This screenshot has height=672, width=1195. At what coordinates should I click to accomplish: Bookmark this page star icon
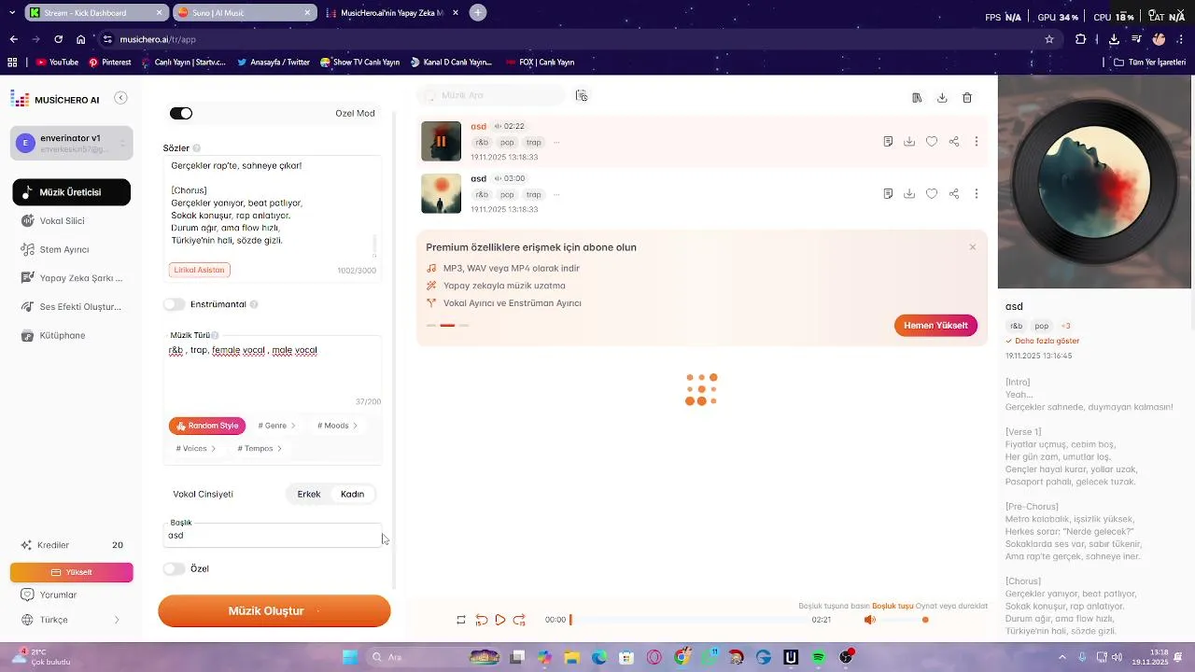click(1049, 39)
